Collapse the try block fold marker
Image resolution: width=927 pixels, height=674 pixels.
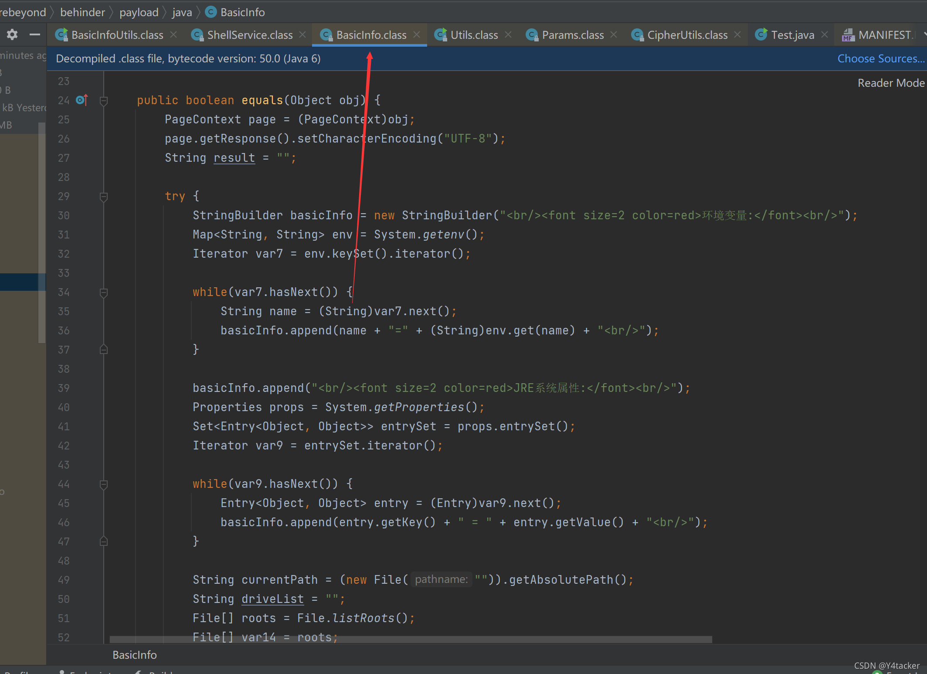coord(104,197)
